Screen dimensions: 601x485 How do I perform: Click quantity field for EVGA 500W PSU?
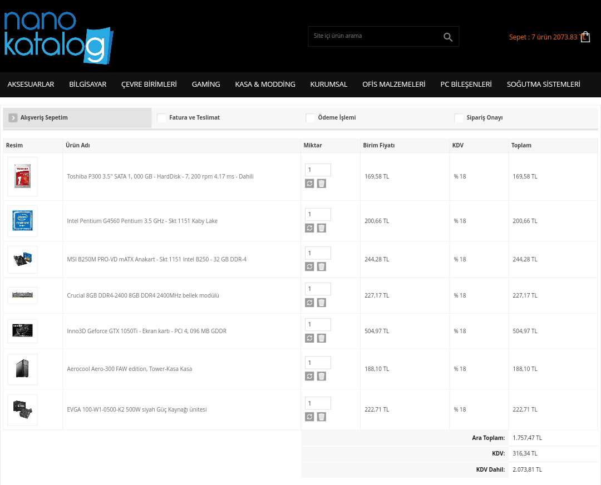[318, 403]
